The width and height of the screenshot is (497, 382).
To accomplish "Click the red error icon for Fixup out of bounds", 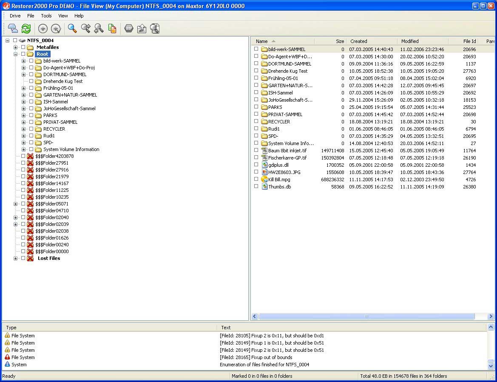I will pyautogui.click(x=7, y=357).
